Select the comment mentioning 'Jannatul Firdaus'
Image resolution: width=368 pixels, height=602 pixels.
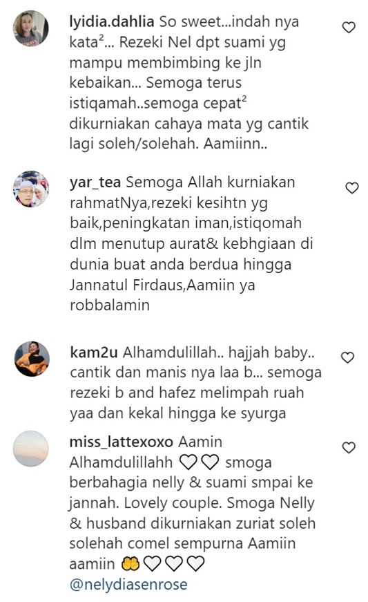[191, 243]
